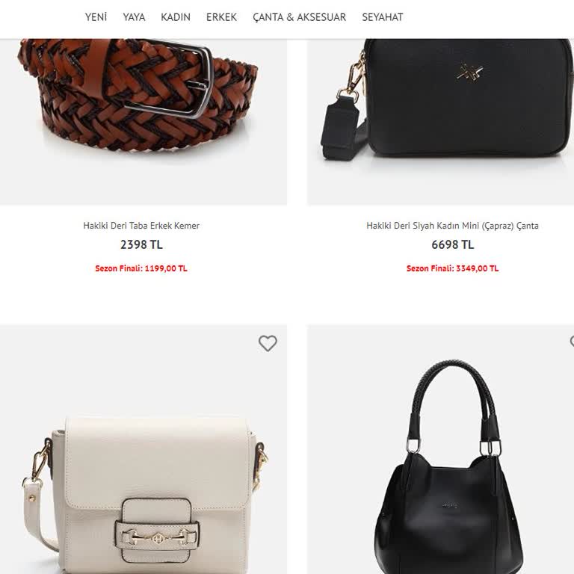
Task: View the black mini crossbody bag image
Action: point(440,122)
